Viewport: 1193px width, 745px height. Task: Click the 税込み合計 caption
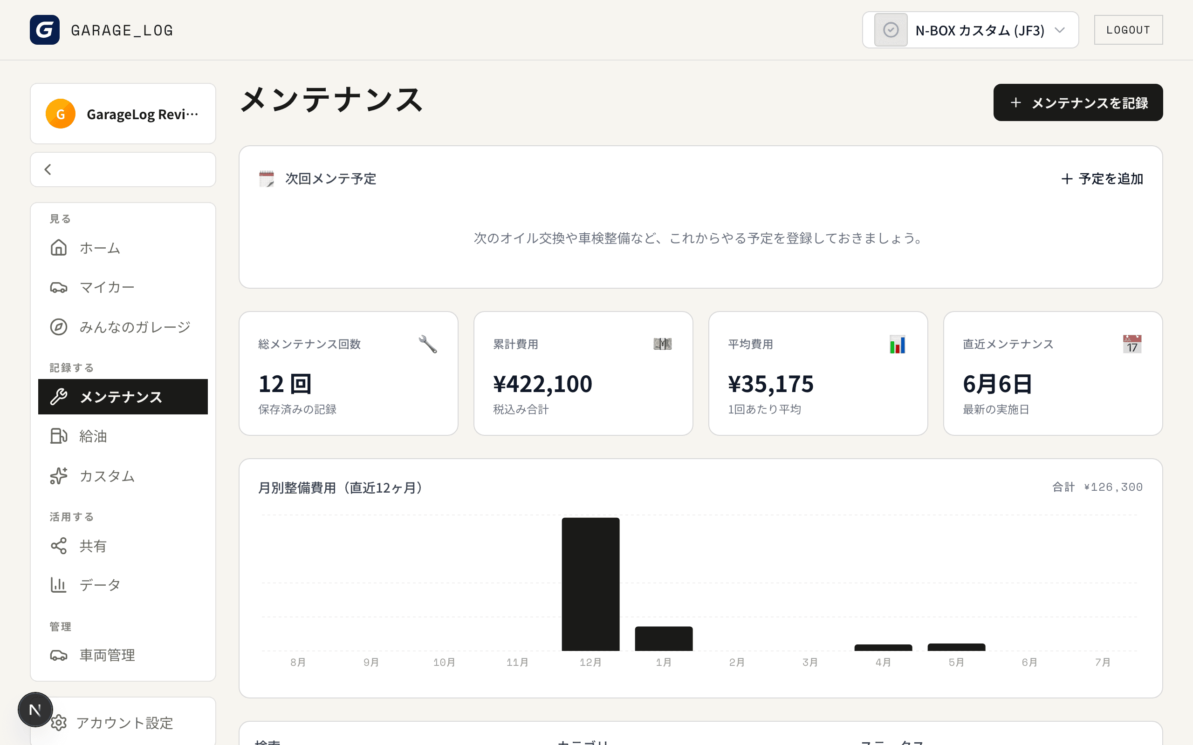coord(521,409)
